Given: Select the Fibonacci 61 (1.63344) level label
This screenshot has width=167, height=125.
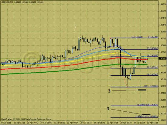Looking at the screenshot, I should [153, 67].
